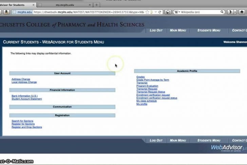
Task: Click Log Out in the top navigation
Action: 156,30
